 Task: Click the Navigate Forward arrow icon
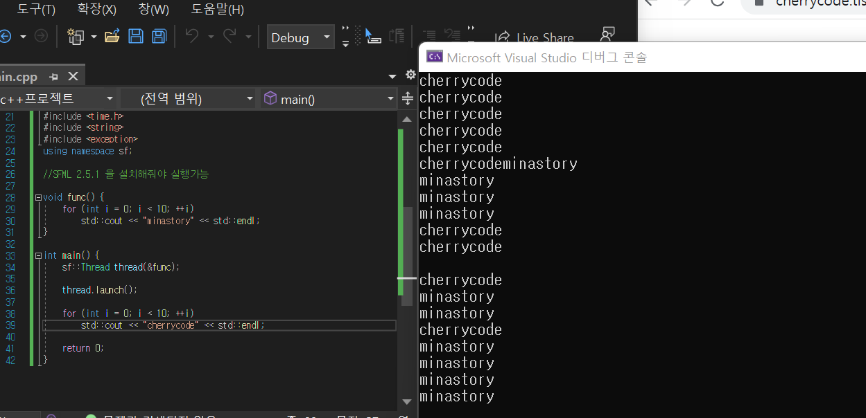pos(41,37)
